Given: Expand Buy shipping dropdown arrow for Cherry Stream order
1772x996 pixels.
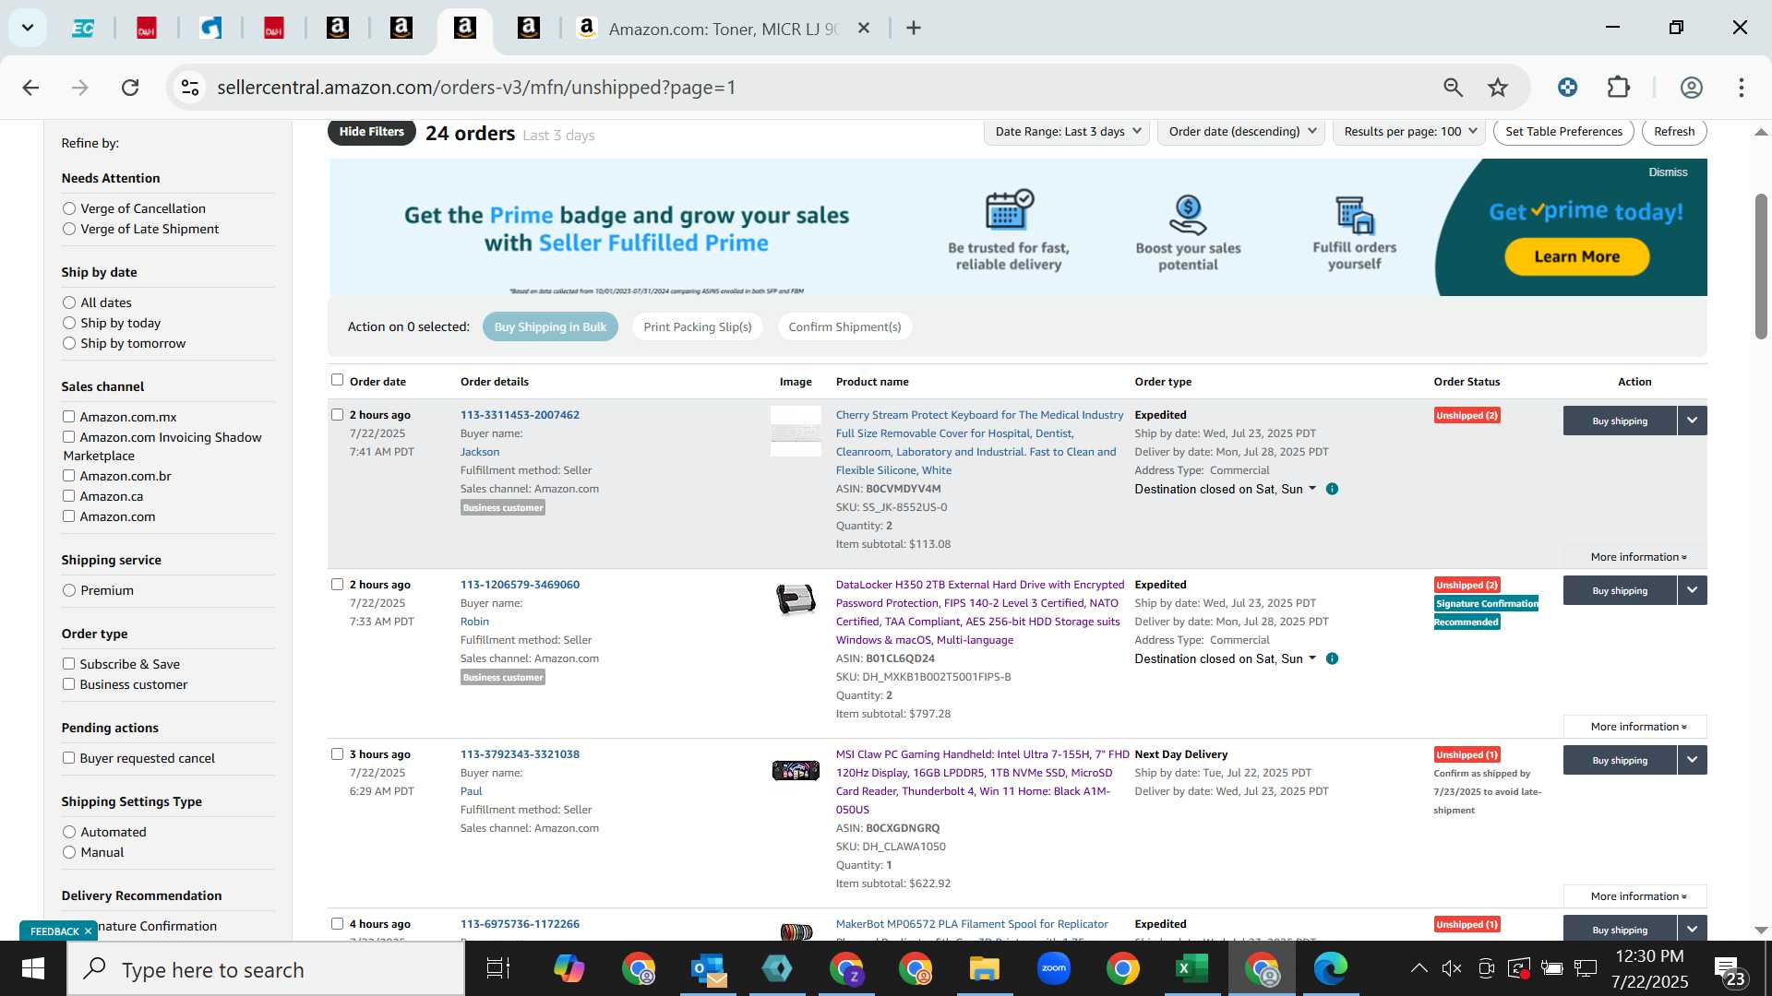Looking at the screenshot, I should [x=1692, y=421].
